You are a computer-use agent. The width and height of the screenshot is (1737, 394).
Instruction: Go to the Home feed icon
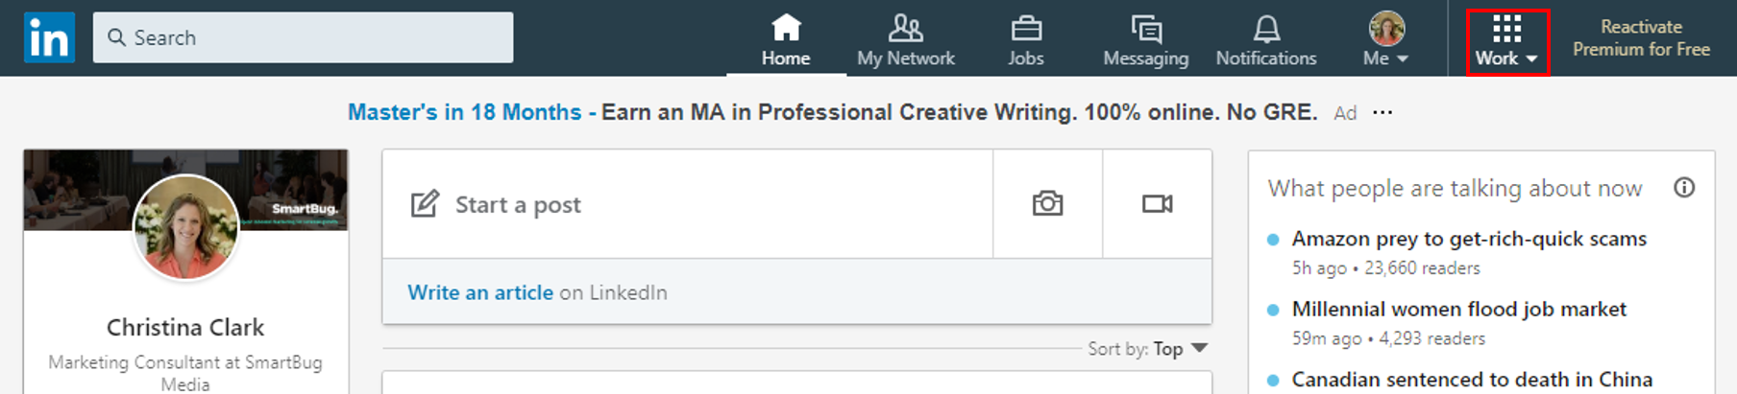click(x=786, y=28)
